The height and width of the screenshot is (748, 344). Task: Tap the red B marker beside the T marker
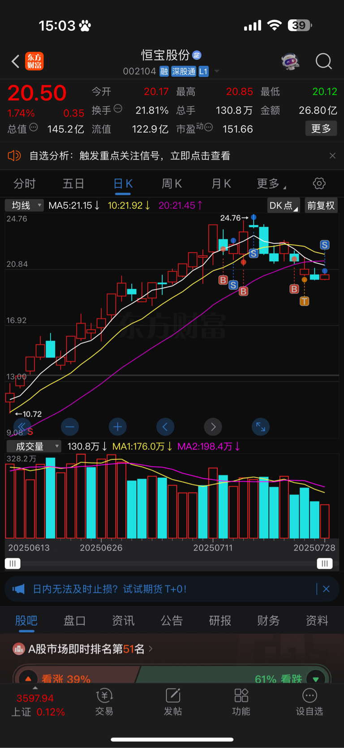tap(294, 289)
